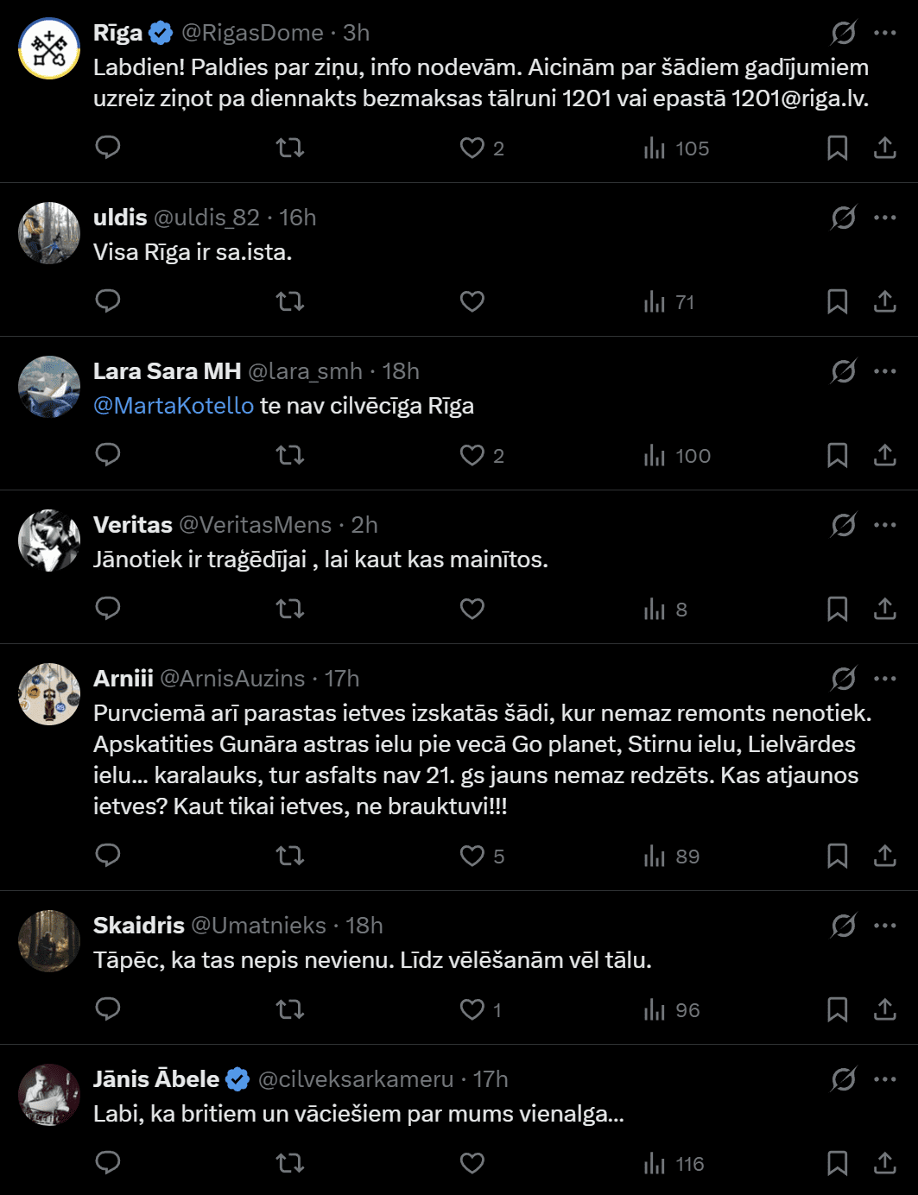Open uldis's profile picture
The image size is (918, 1195).
pos(49,233)
